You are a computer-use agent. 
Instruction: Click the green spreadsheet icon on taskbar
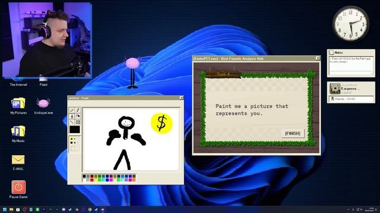coord(37,209)
